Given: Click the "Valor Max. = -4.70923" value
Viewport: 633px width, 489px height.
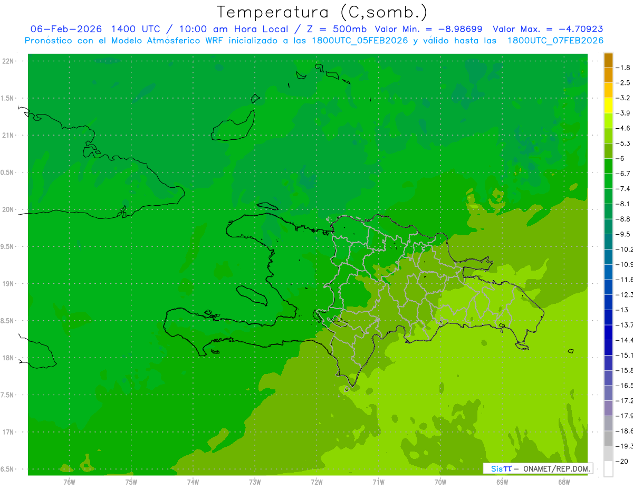Looking at the screenshot, I should click(x=548, y=29).
